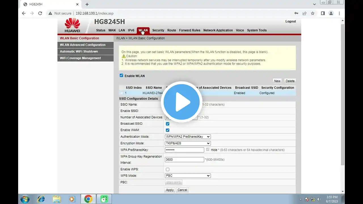
Task: Open the Action Center flag icon
Action: tap(307, 199)
